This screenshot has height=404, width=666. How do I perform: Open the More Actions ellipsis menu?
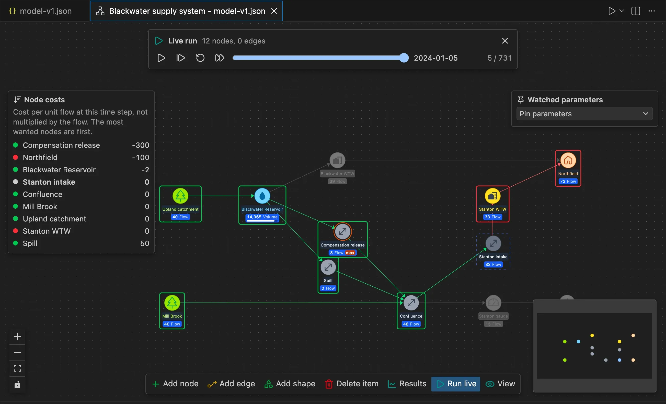651,11
